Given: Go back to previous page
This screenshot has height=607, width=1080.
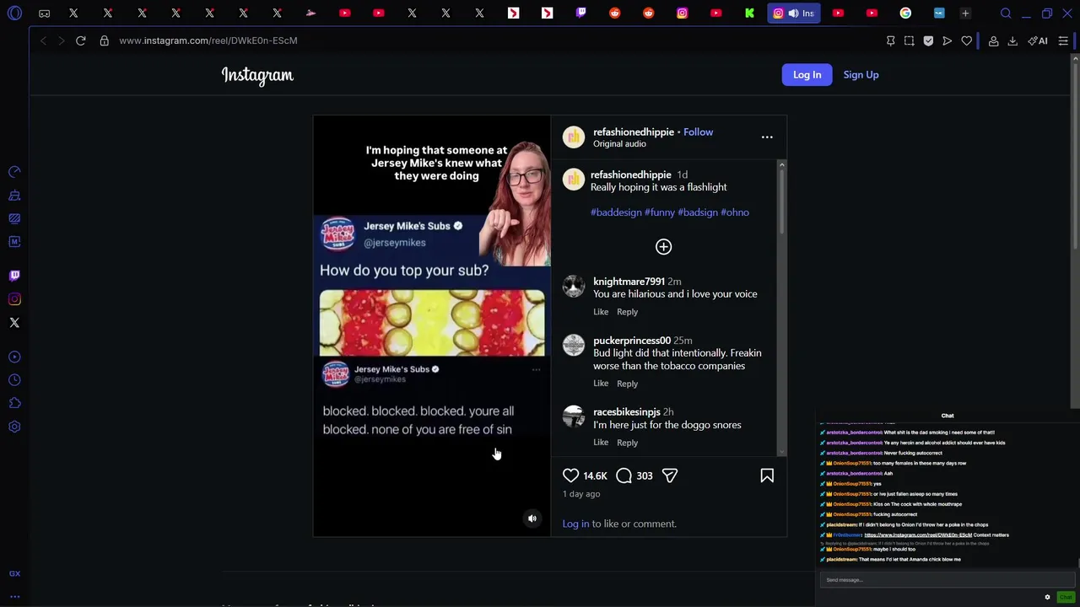Looking at the screenshot, I should pyautogui.click(x=43, y=40).
